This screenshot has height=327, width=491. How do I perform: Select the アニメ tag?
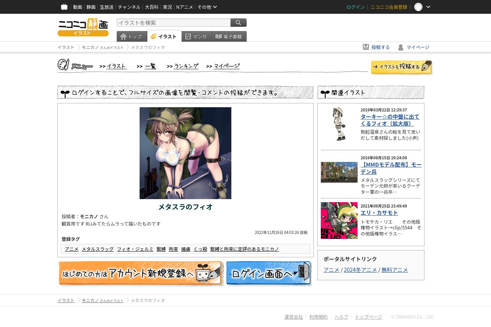point(72,249)
